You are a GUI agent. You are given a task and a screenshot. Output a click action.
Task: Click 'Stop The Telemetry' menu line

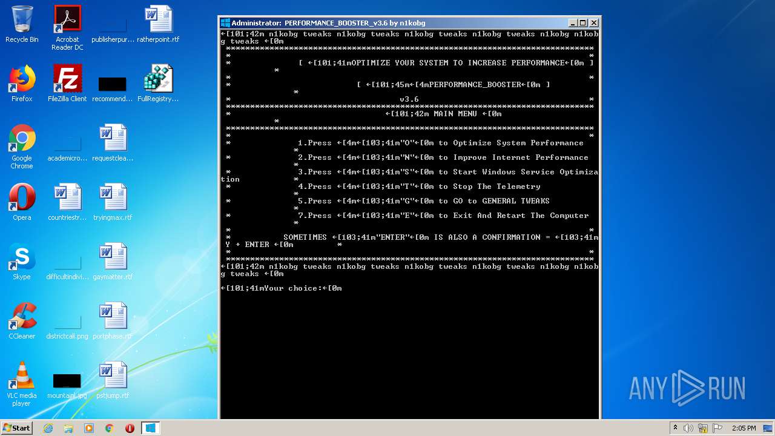418,187
